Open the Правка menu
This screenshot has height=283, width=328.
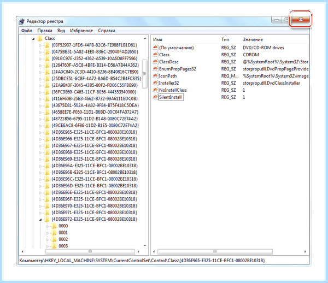pyautogui.click(x=45, y=31)
